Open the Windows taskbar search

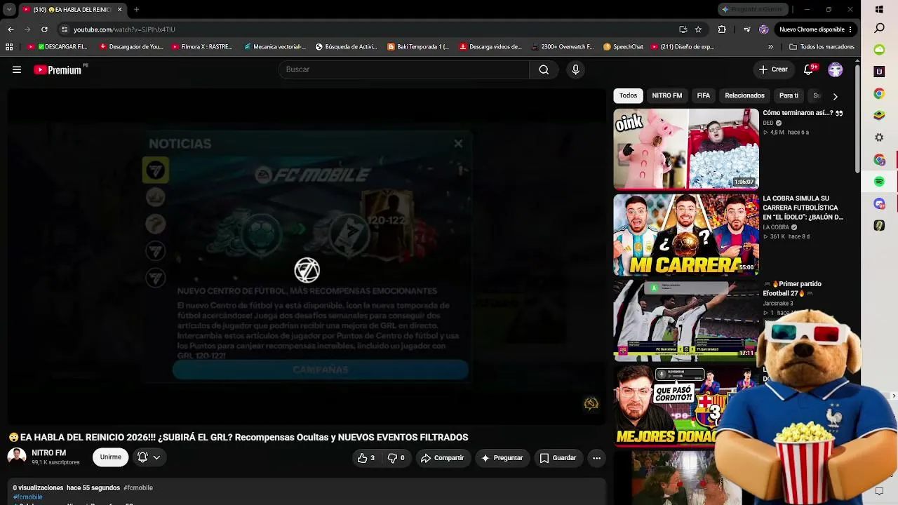click(x=879, y=29)
